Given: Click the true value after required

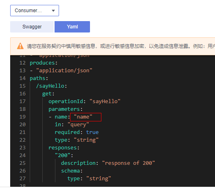Looking at the screenshot, I should [92, 132].
